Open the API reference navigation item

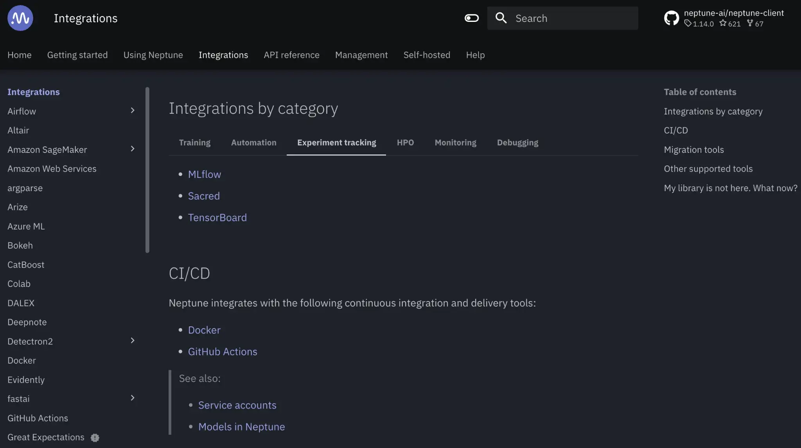coord(291,55)
